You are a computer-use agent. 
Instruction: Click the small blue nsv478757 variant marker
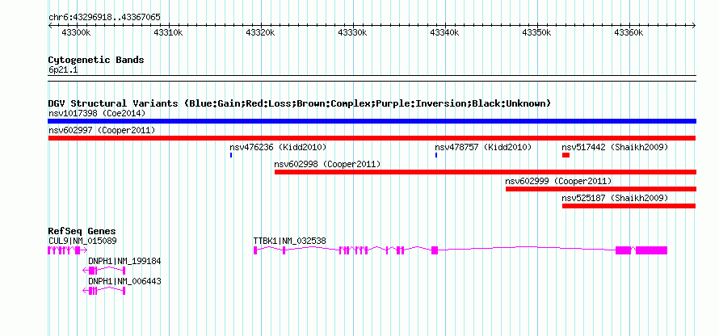pyautogui.click(x=436, y=155)
